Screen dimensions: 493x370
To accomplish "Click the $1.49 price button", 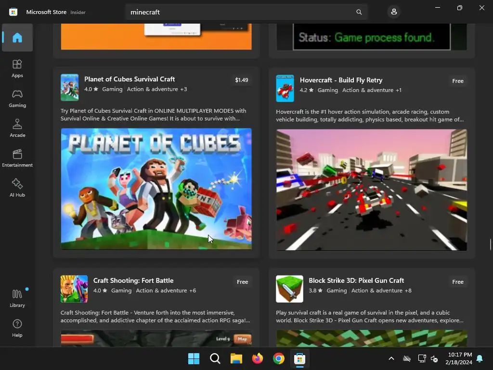I will pos(242,80).
